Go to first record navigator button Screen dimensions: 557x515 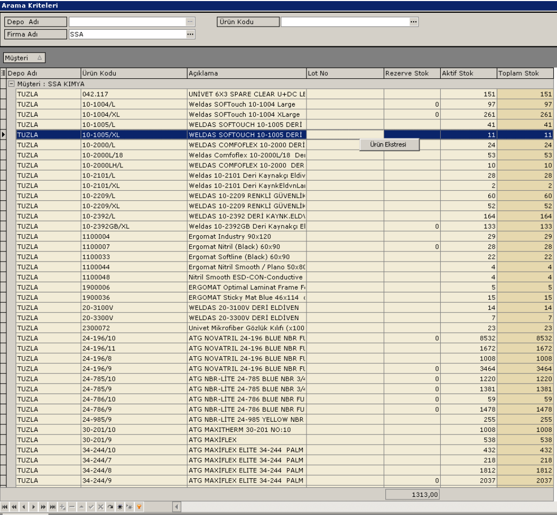pos(5,507)
